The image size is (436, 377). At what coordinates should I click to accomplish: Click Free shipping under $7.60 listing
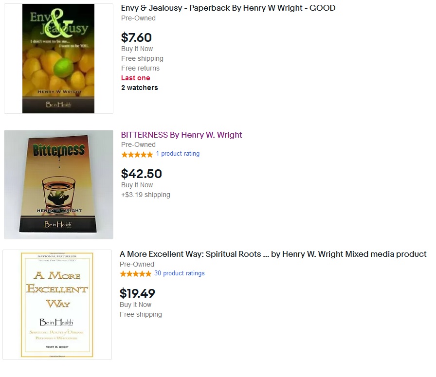pyautogui.click(x=142, y=58)
